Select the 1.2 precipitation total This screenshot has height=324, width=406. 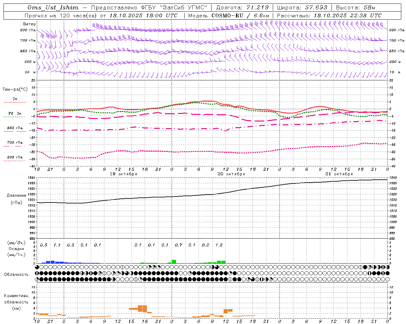point(219,245)
